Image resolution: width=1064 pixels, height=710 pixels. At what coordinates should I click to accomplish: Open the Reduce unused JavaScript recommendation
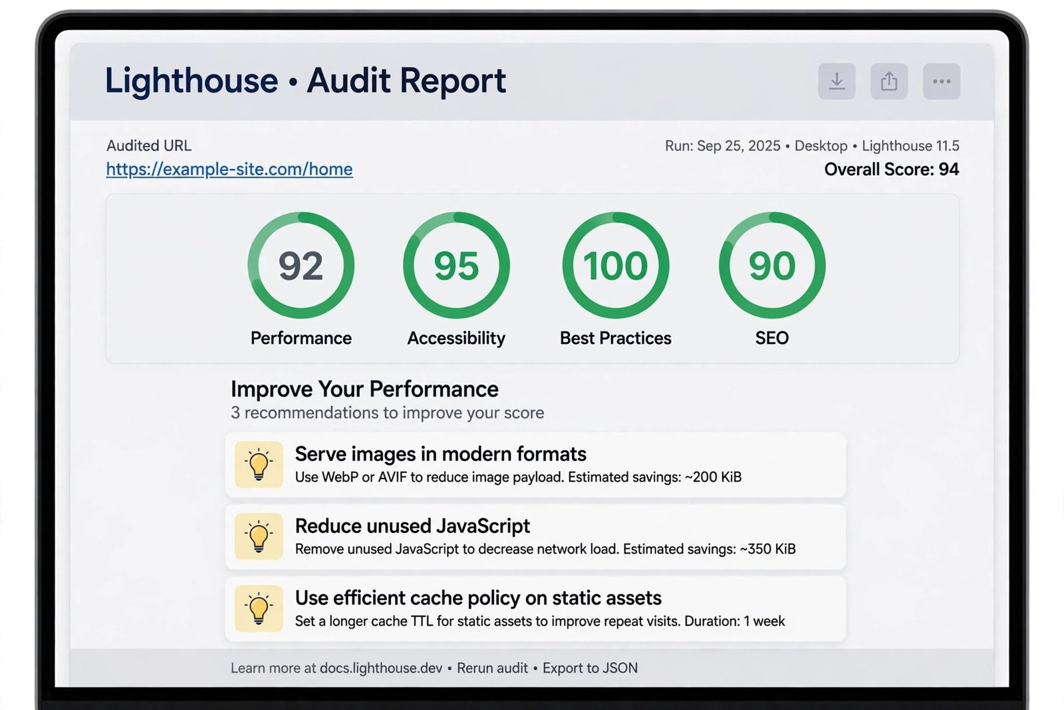tap(535, 536)
